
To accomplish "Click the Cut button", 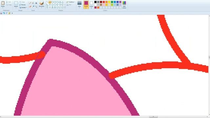I will (x=9, y=2).
